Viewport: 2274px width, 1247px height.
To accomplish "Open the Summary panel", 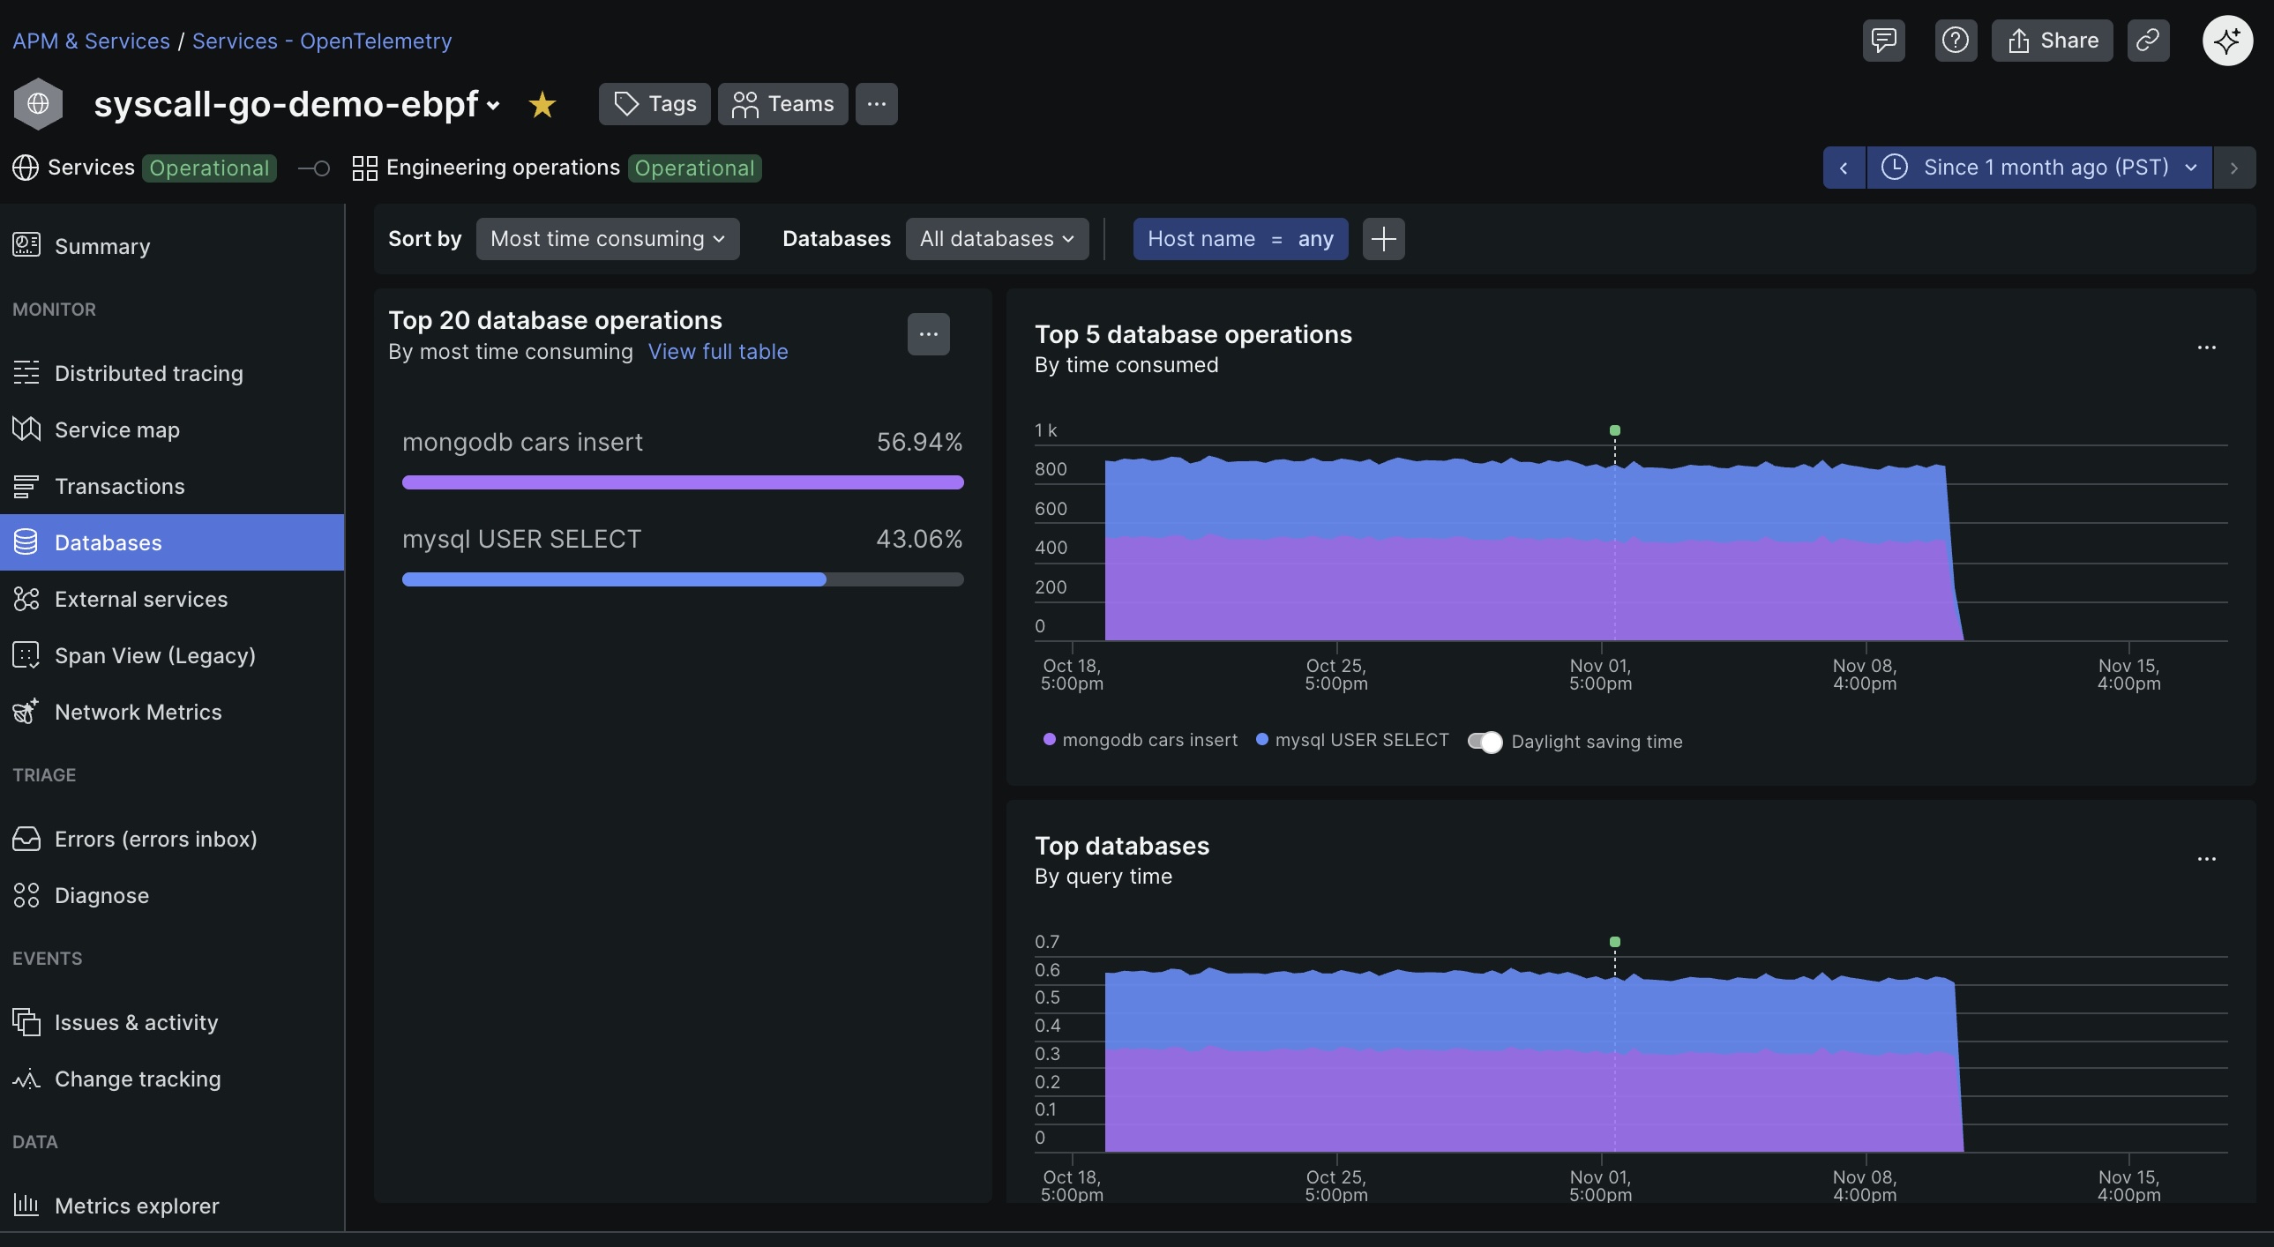I will 101,246.
